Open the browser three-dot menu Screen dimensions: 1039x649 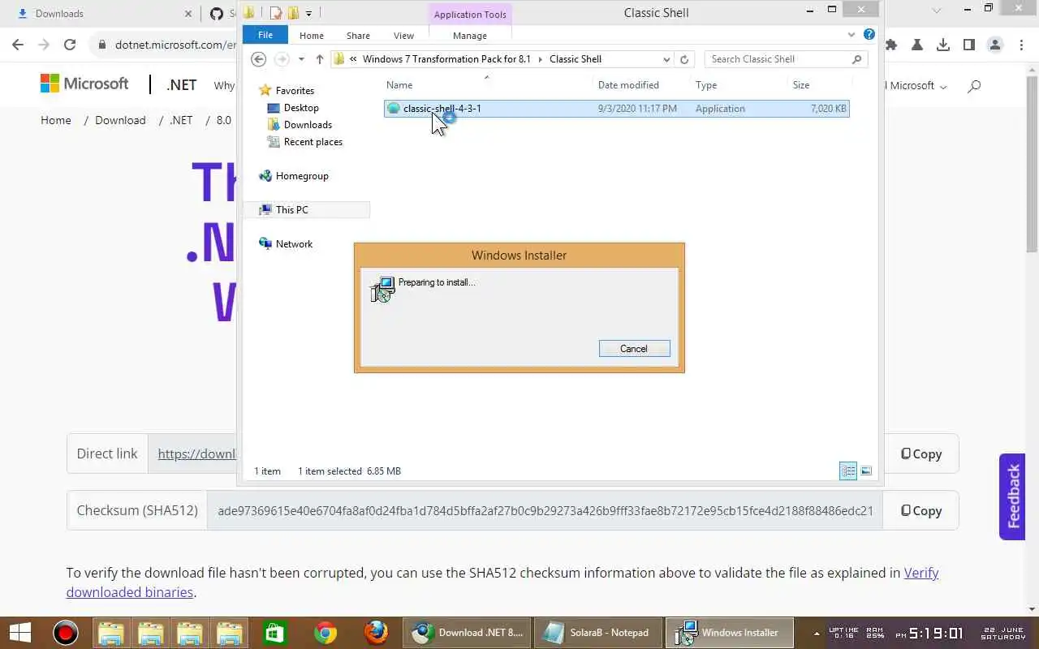[1022, 45]
